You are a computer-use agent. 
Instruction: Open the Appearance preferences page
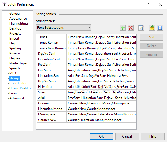click(18, 19)
